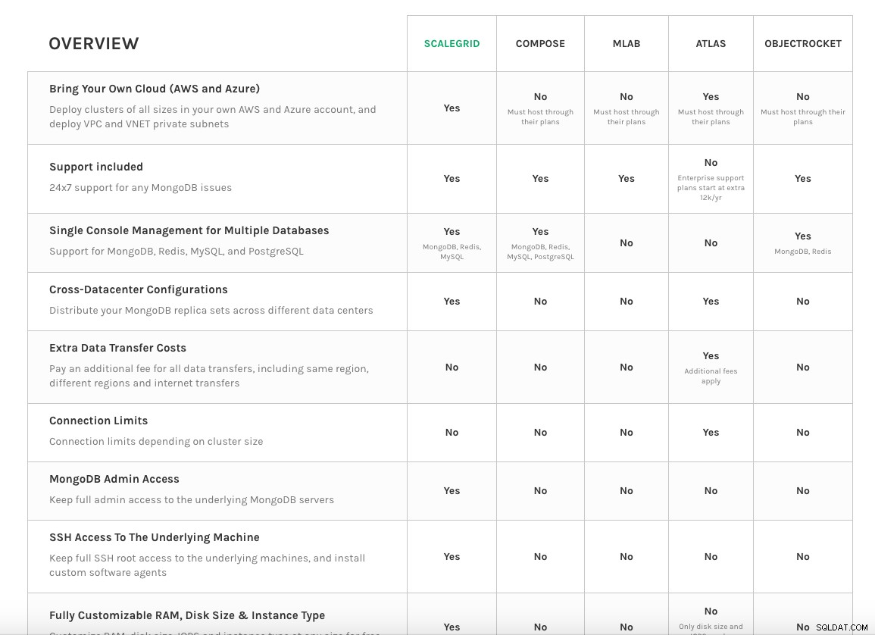
Task: Click "Fully Customizable RAM, Disk Size & Instance Type" title
Action: tap(187, 615)
